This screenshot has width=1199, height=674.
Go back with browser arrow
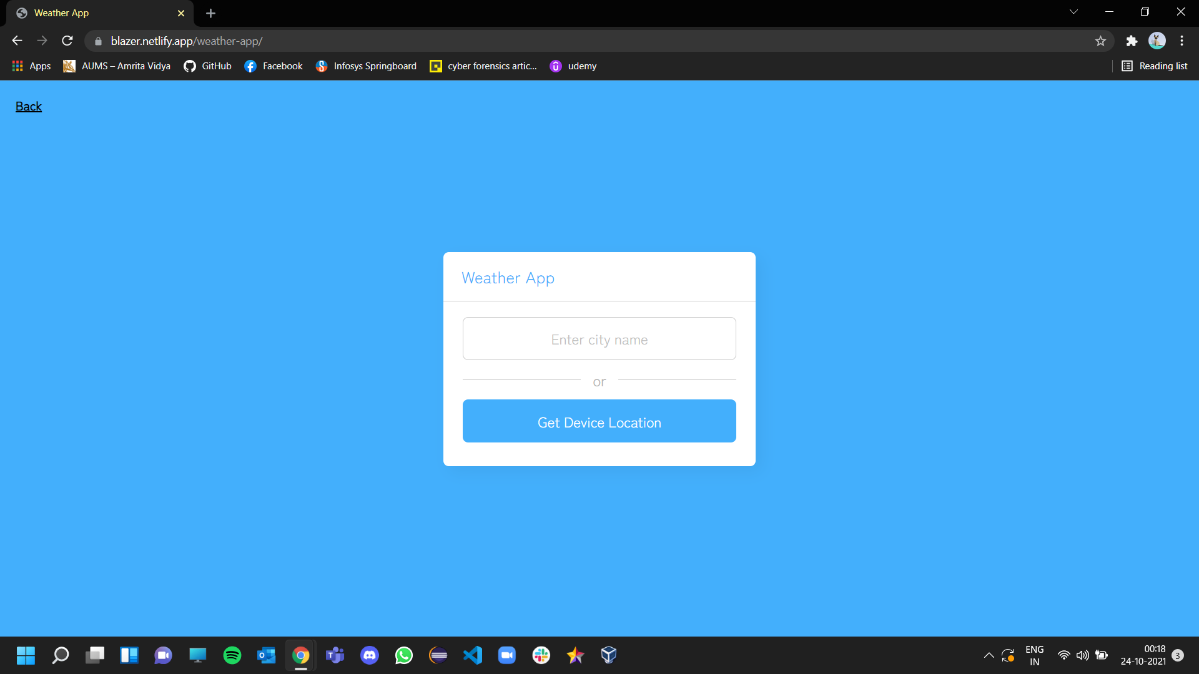[x=17, y=41]
